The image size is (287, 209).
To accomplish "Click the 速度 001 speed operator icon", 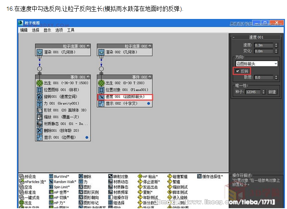I will (101, 96).
